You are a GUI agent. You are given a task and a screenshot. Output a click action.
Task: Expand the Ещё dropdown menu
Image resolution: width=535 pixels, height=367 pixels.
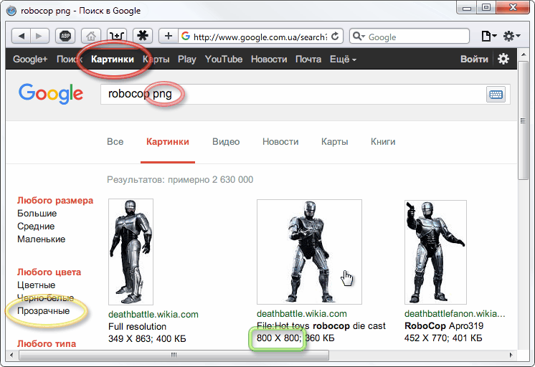[x=343, y=59]
